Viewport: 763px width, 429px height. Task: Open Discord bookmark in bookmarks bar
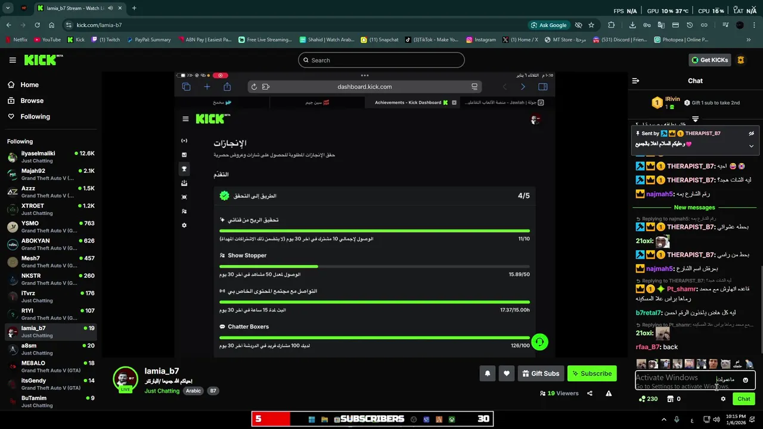(621, 40)
